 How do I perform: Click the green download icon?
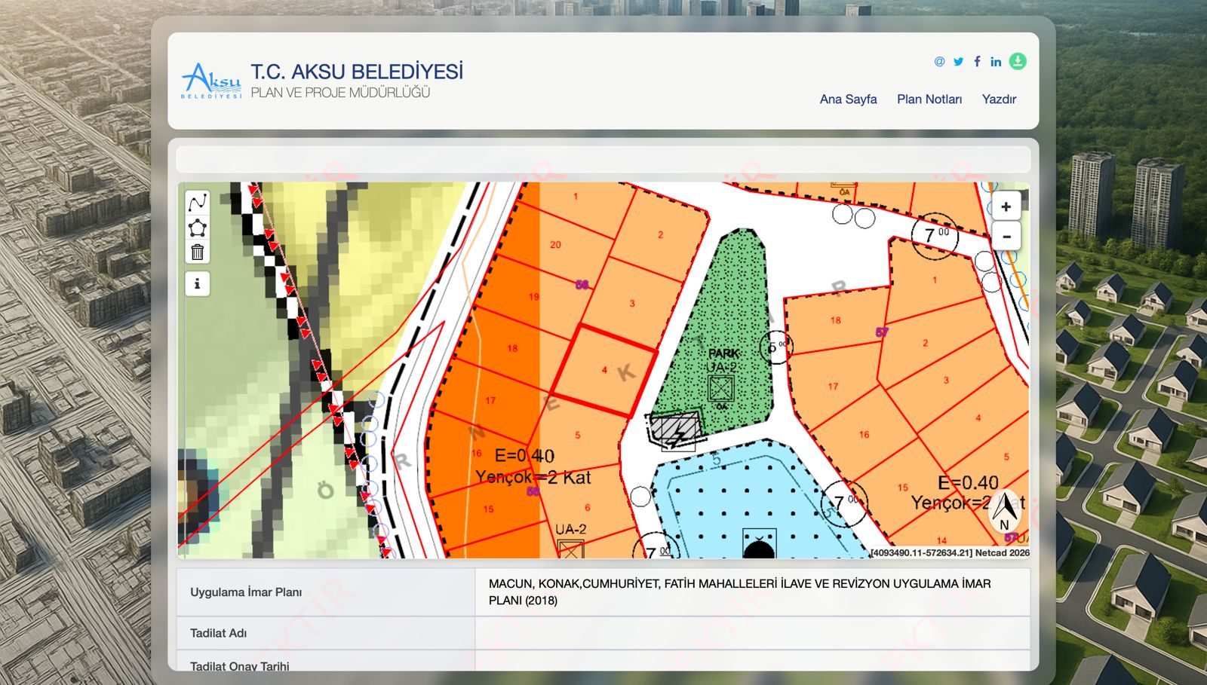click(x=1018, y=61)
